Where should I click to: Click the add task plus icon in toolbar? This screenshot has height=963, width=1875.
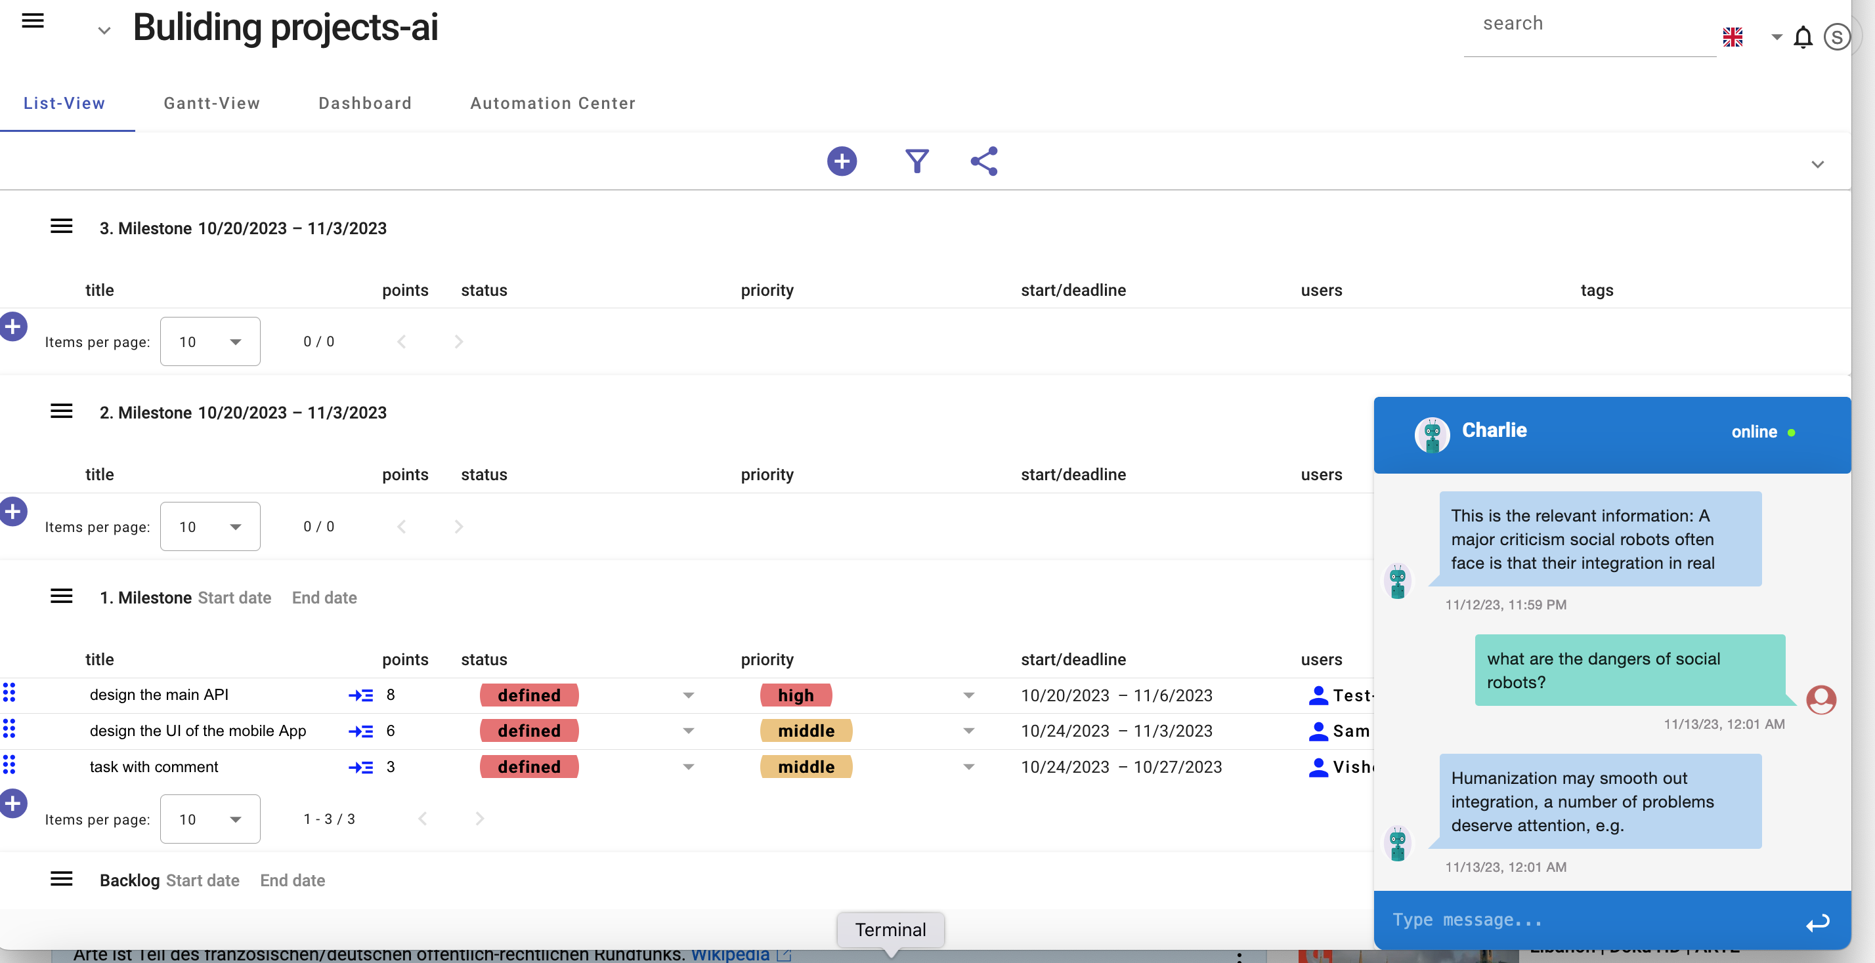click(x=842, y=161)
